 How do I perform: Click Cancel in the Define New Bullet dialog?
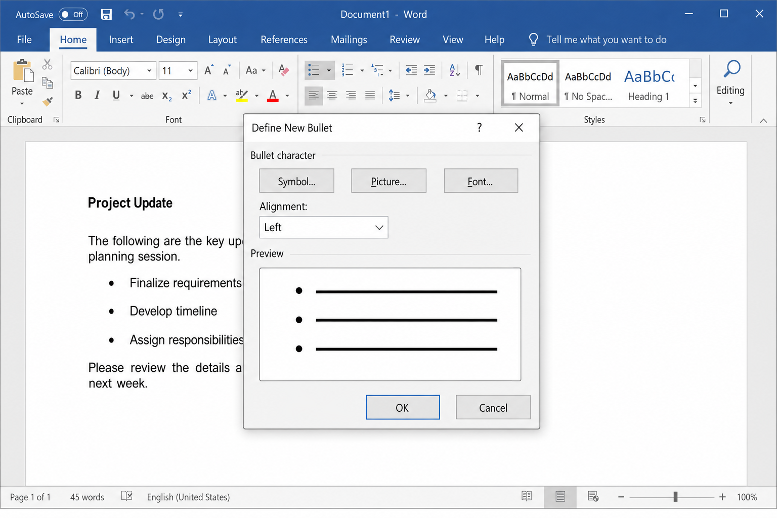493,407
